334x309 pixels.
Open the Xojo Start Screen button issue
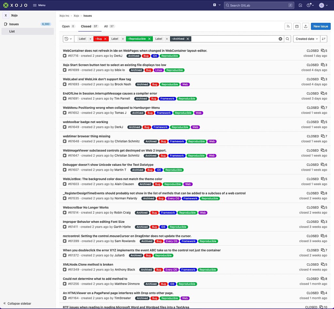(114, 65)
